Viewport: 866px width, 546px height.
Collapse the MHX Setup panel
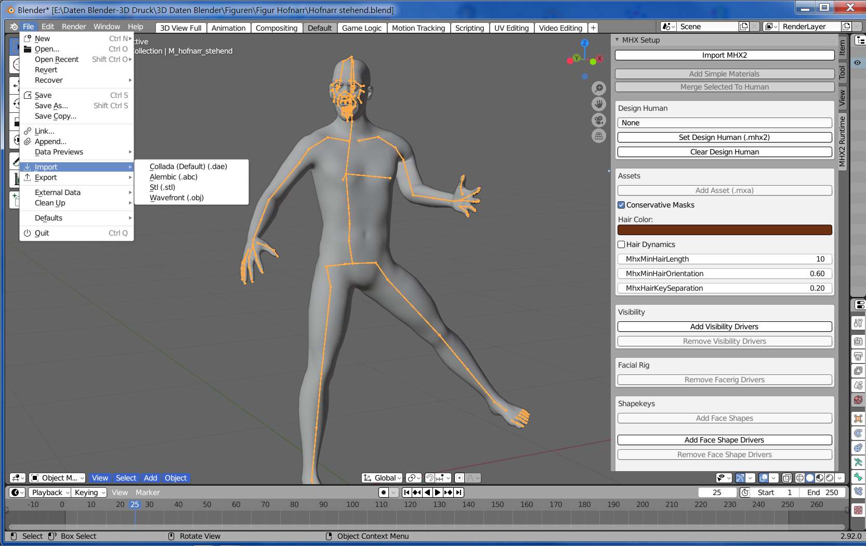(x=617, y=40)
